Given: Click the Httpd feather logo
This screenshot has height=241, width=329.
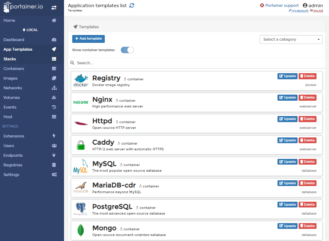Looking at the screenshot, I should 81,124.
